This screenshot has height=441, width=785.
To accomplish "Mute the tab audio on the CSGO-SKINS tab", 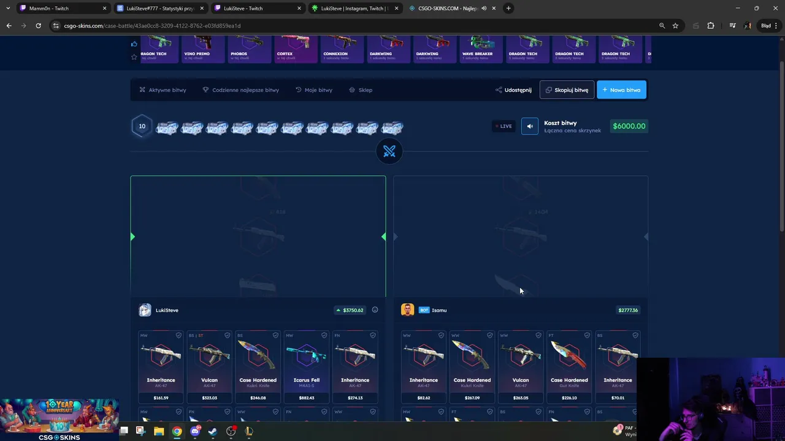I will pos(484,9).
